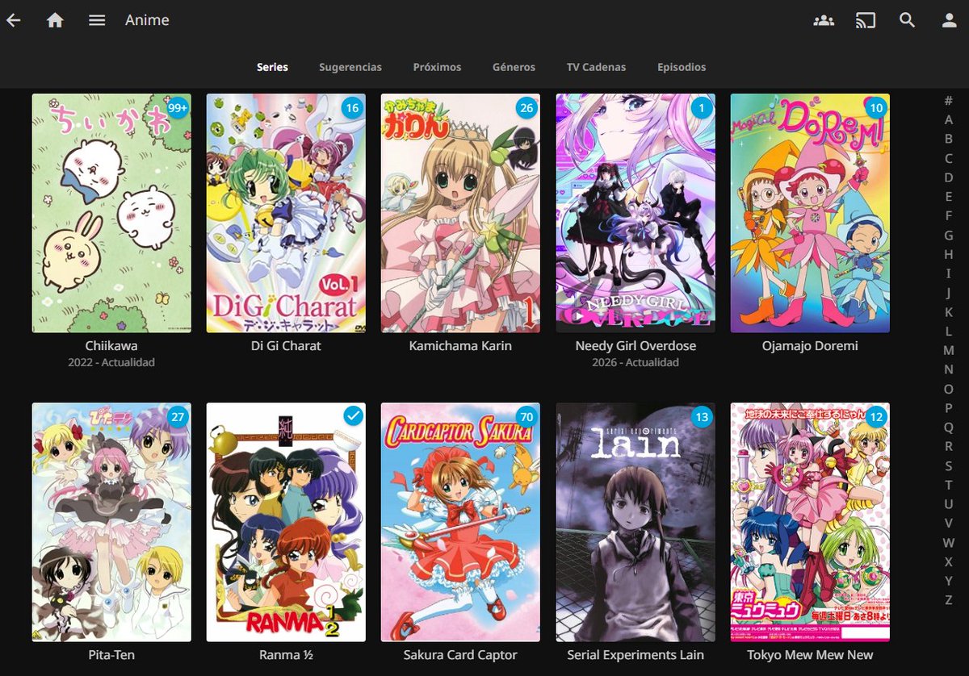Open the user profile icon
This screenshot has height=676, width=969.
(x=950, y=20)
